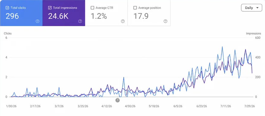Viewport: 265px width, 116px height.
Task: Select the 24.6K impressions value
Action: [x=58, y=16]
